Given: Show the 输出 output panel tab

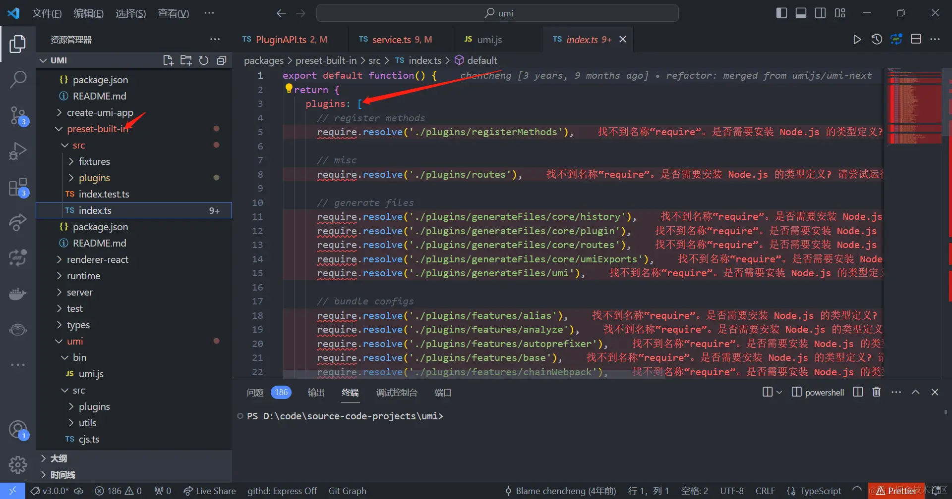Looking at the screenshot, I should click(316, 393).
